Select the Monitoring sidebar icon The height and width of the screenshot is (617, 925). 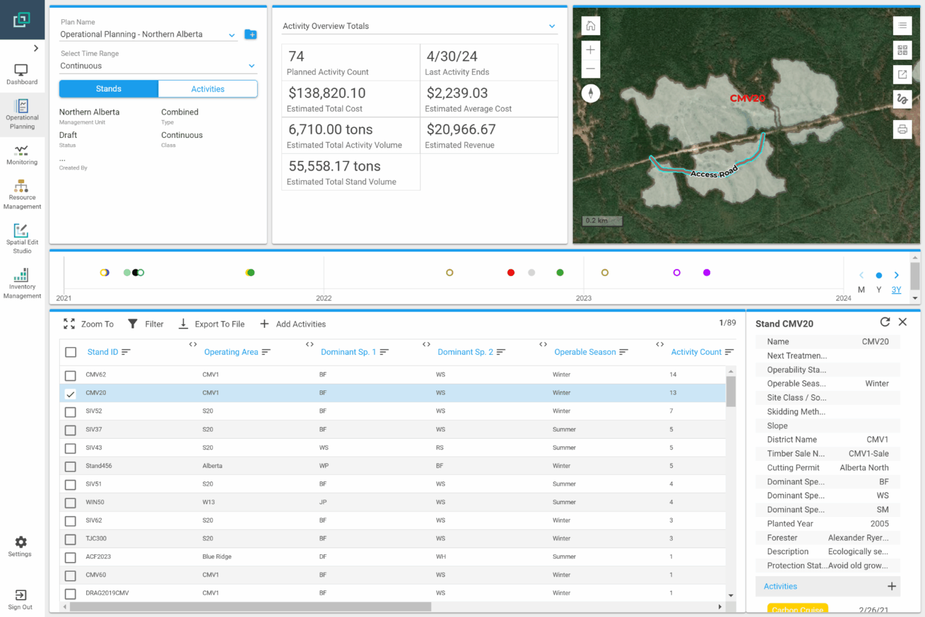click(x=22, y=155)
